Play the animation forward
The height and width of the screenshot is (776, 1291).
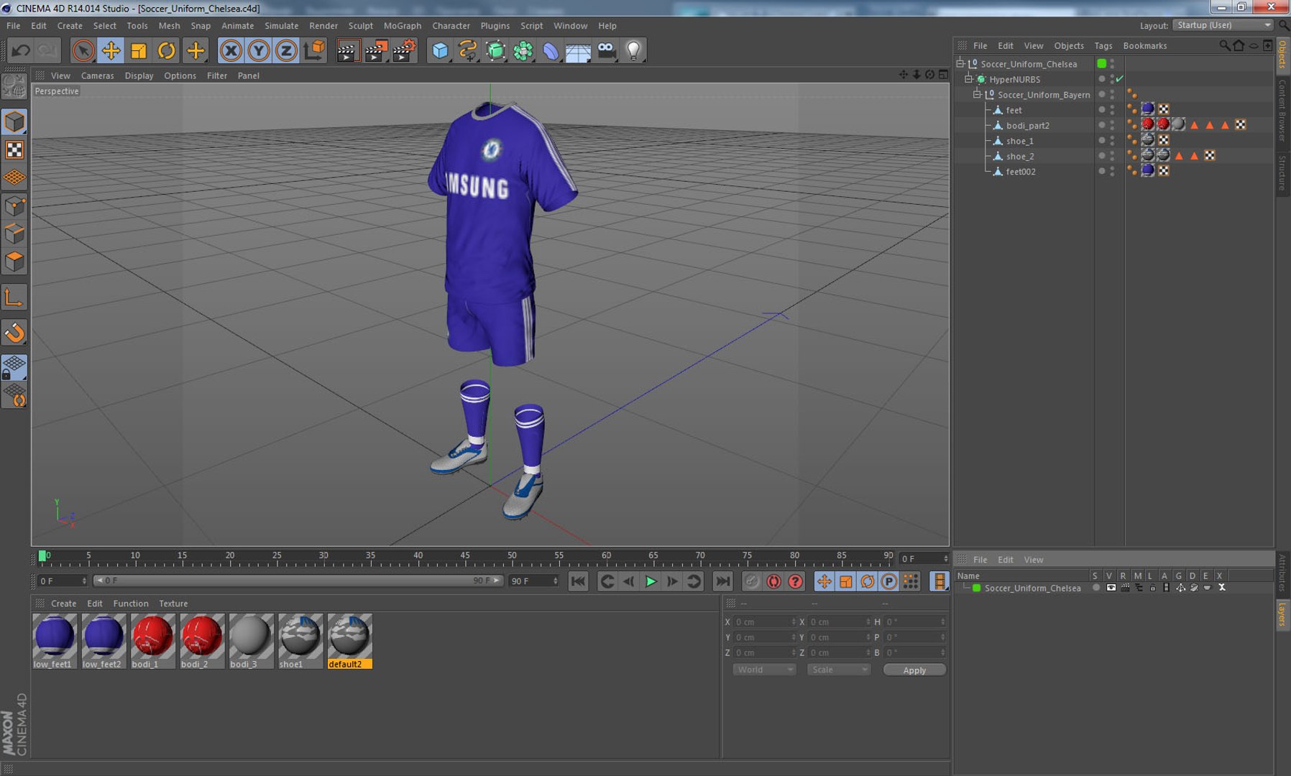coord(651,581)
